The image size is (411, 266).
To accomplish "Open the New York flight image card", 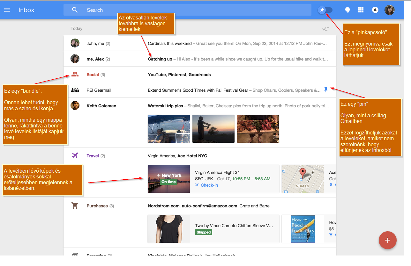I will (169, 179).
